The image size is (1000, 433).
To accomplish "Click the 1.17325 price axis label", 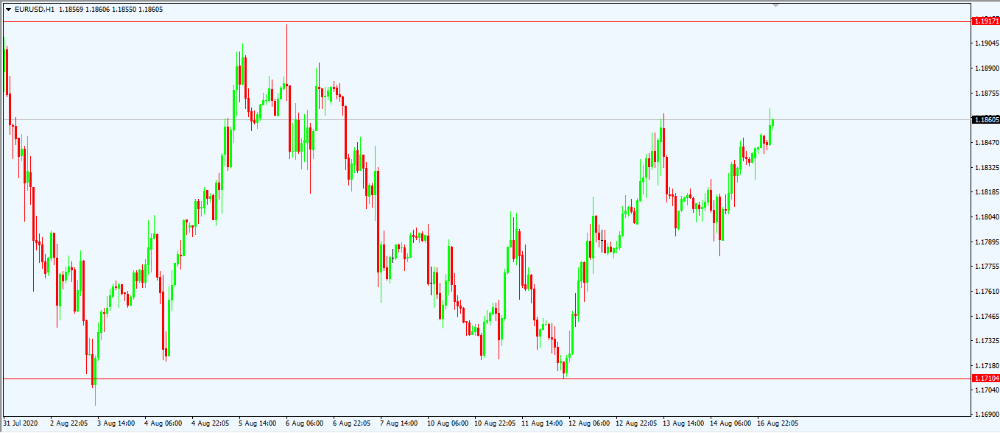I will (x=986, y=341).
